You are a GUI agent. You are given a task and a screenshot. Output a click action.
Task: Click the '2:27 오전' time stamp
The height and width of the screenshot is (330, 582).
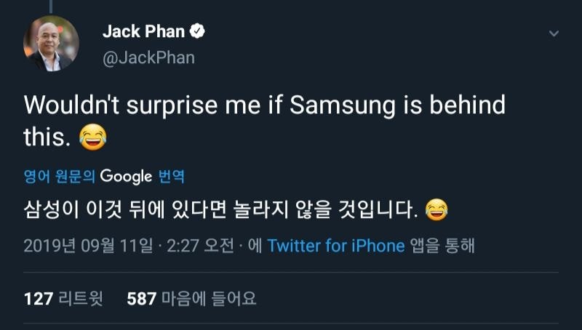pos(202,246)
